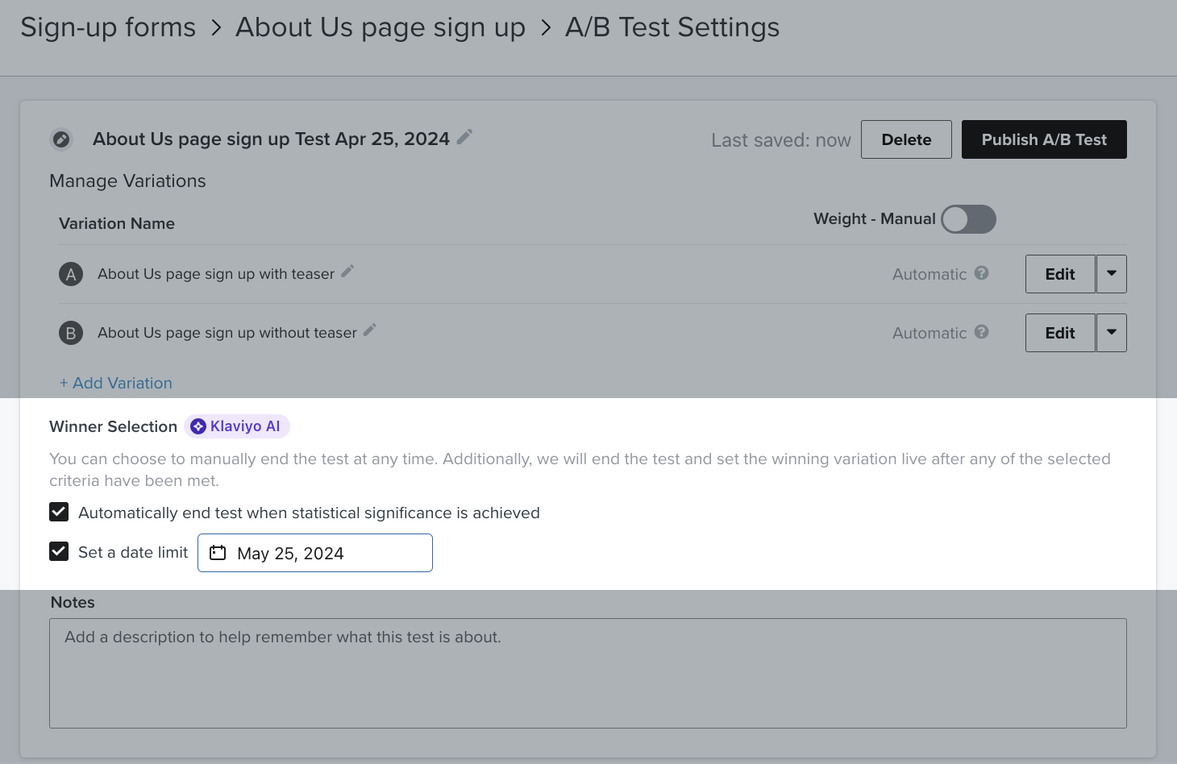Edit the variation A name via pencil icon
Image resolution: width=1177 pixels, height=764 pixels.
pos(347,272)
